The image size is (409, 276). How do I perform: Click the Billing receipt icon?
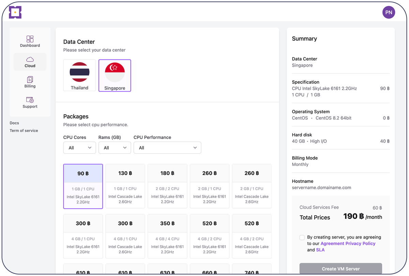[30, 79]
